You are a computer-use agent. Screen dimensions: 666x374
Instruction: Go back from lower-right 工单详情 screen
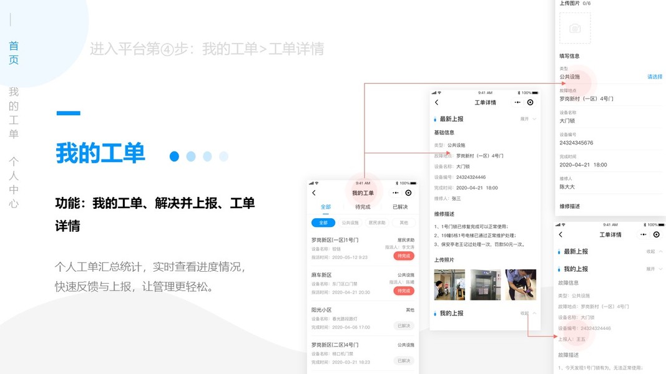[561, 234]
